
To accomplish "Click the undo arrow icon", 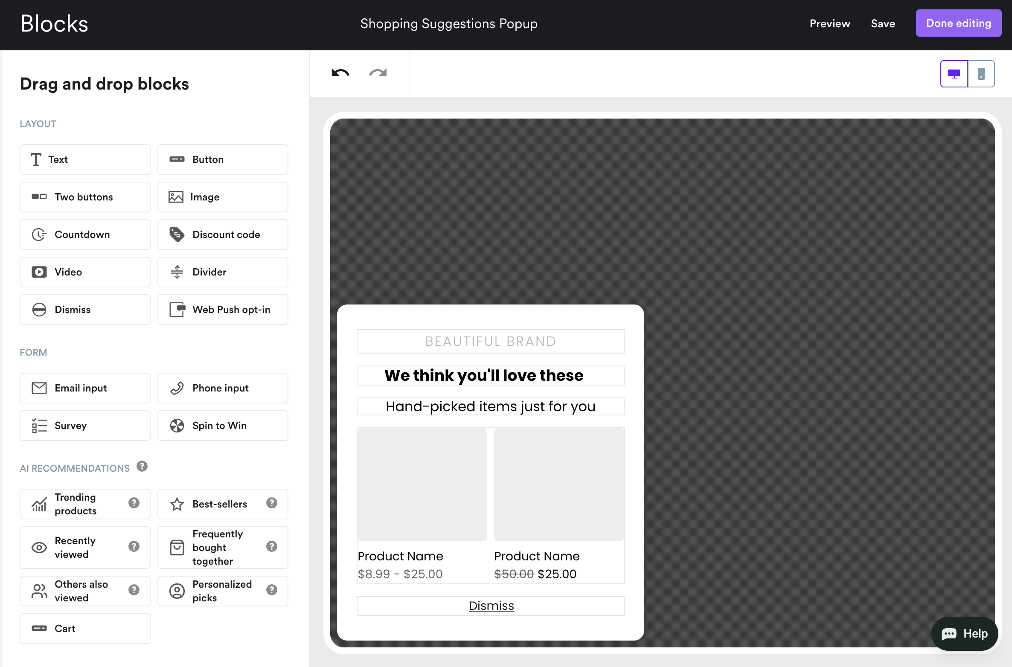I will click(x=340, y=73).
